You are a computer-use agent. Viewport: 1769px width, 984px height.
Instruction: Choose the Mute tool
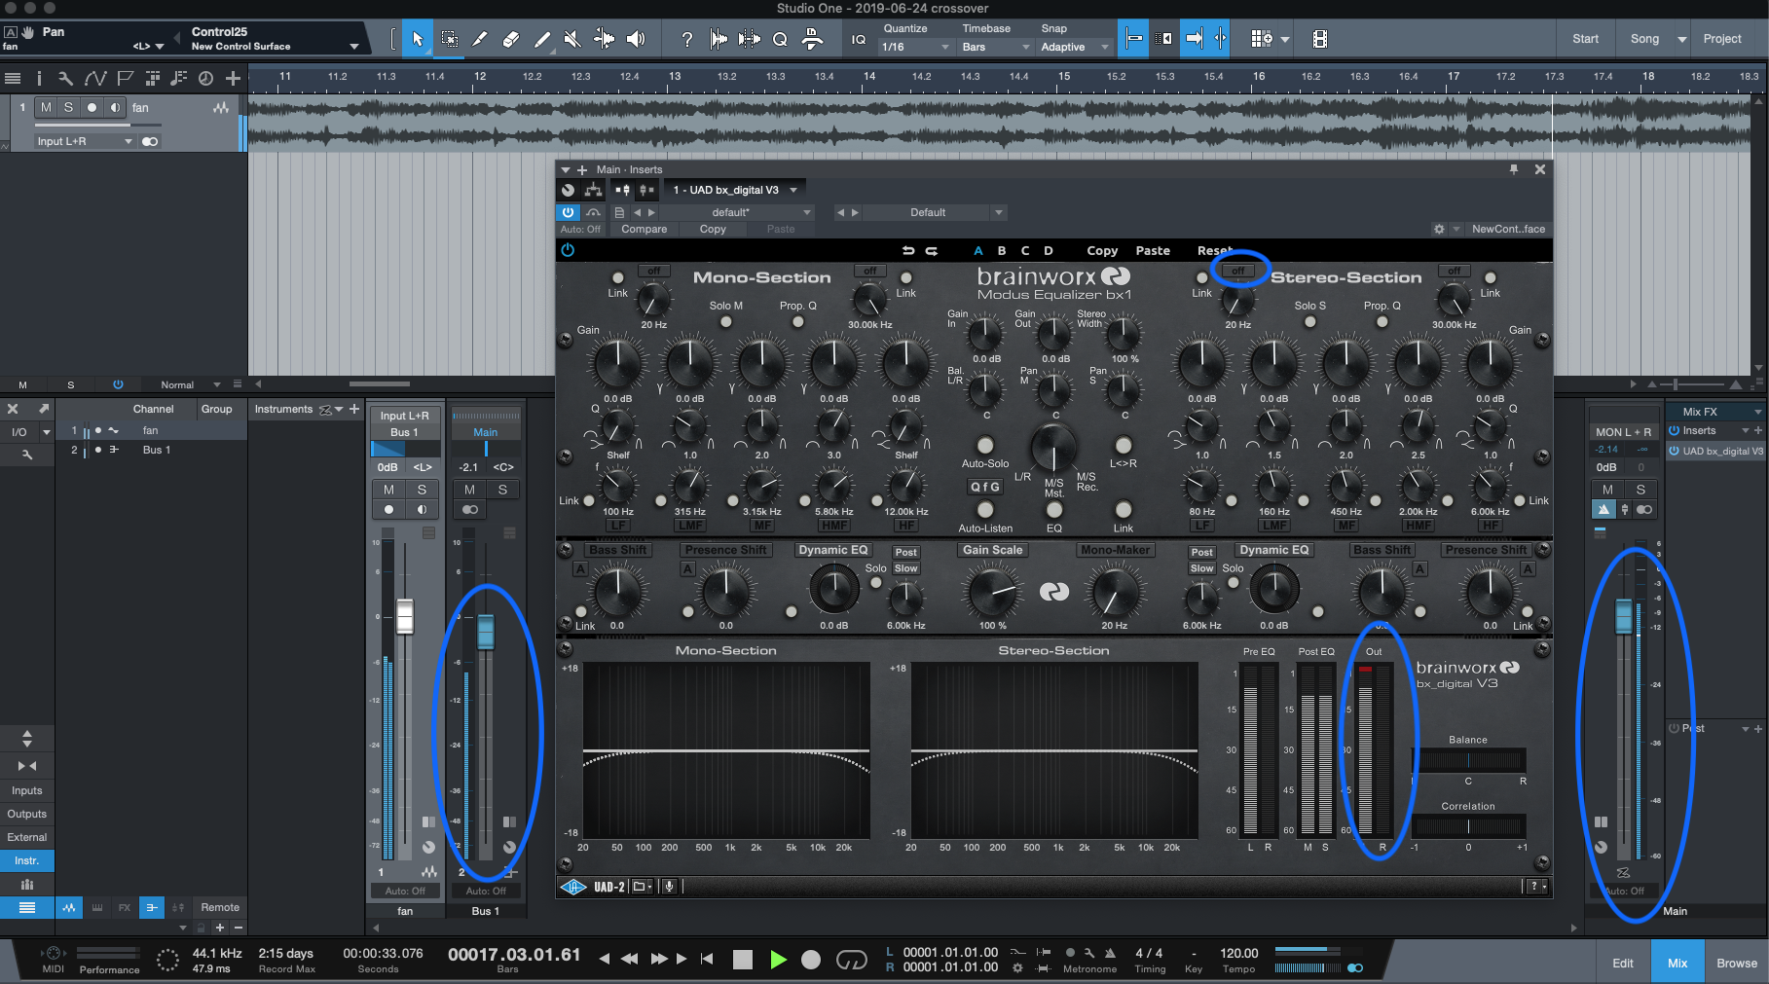(x=572, y=39)
